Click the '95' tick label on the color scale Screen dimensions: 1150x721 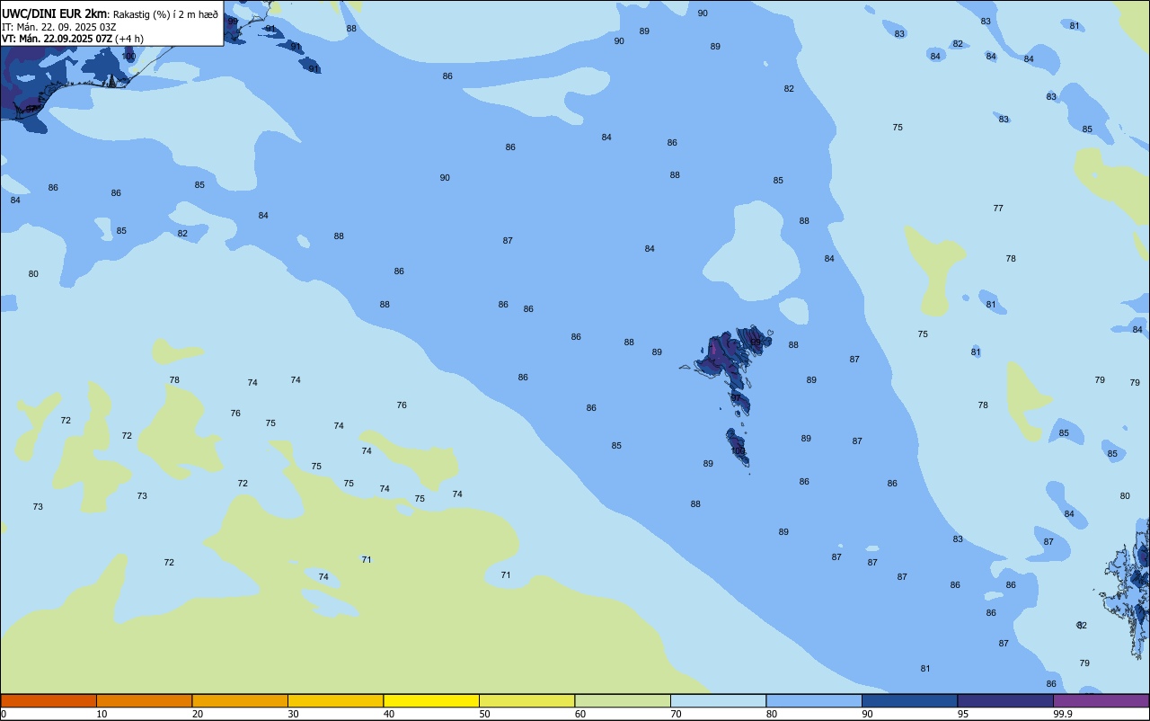click(963, 714)
